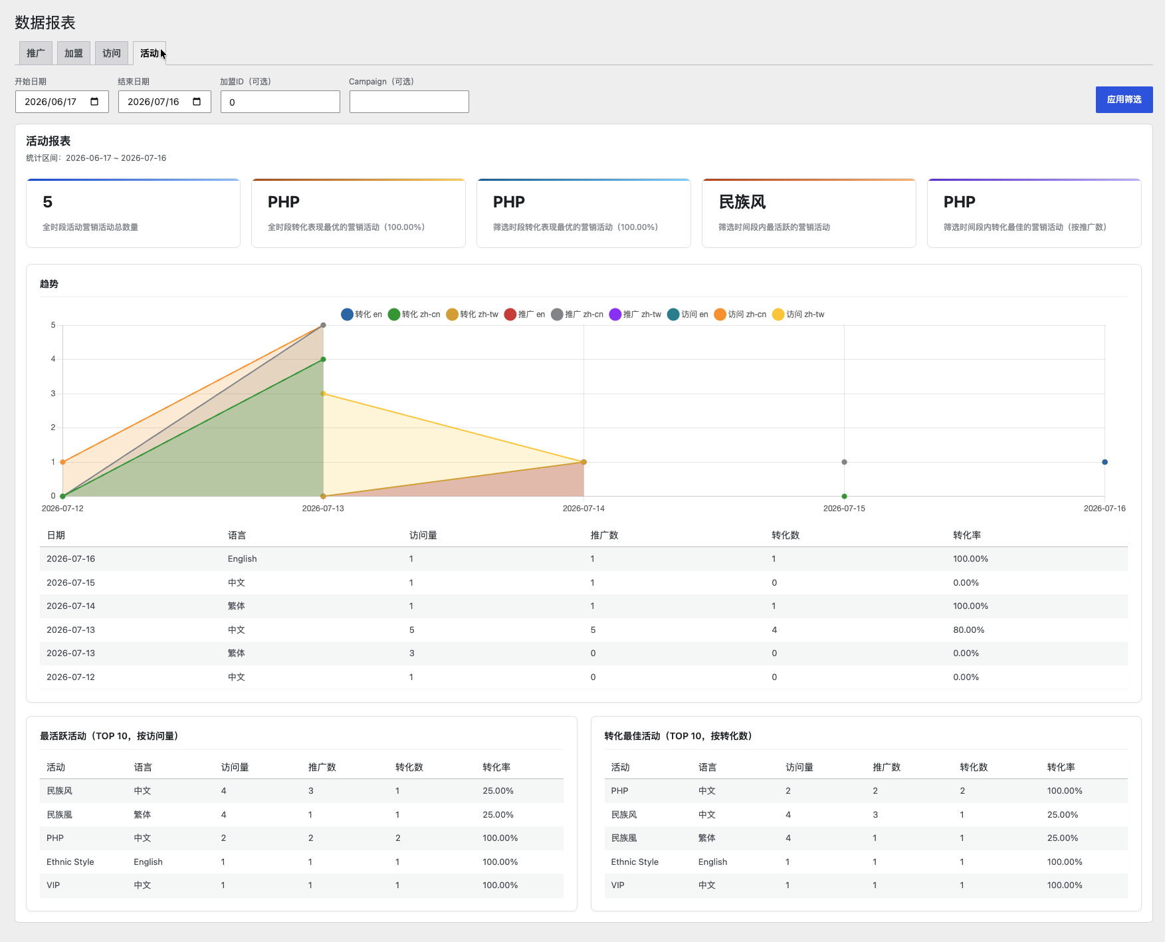
Task: Toggle the 访问 en legend series
Action: 688,314
